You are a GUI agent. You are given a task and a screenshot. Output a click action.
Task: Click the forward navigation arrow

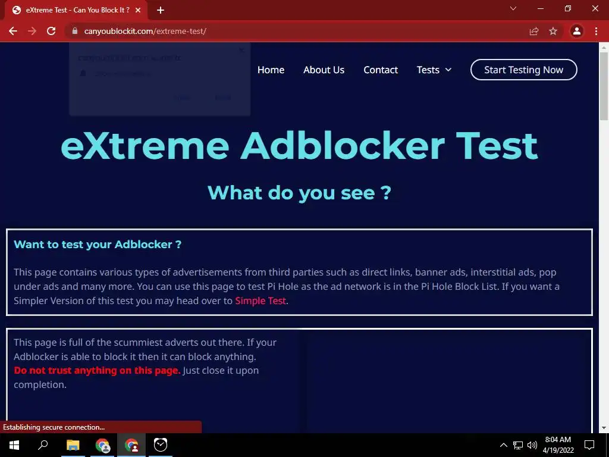(x=32, y=31)
